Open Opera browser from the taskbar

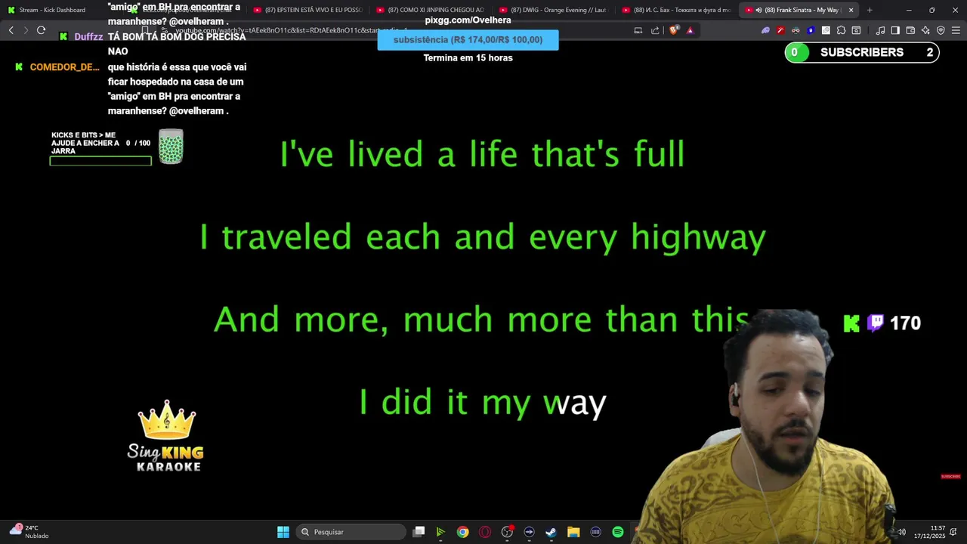coord(485,532)
